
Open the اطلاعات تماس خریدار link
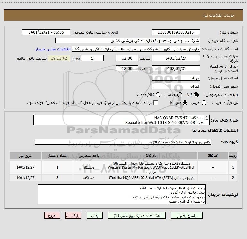coord(53,49)
